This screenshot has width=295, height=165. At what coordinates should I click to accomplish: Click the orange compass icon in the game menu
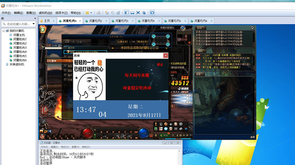[166, 124]
